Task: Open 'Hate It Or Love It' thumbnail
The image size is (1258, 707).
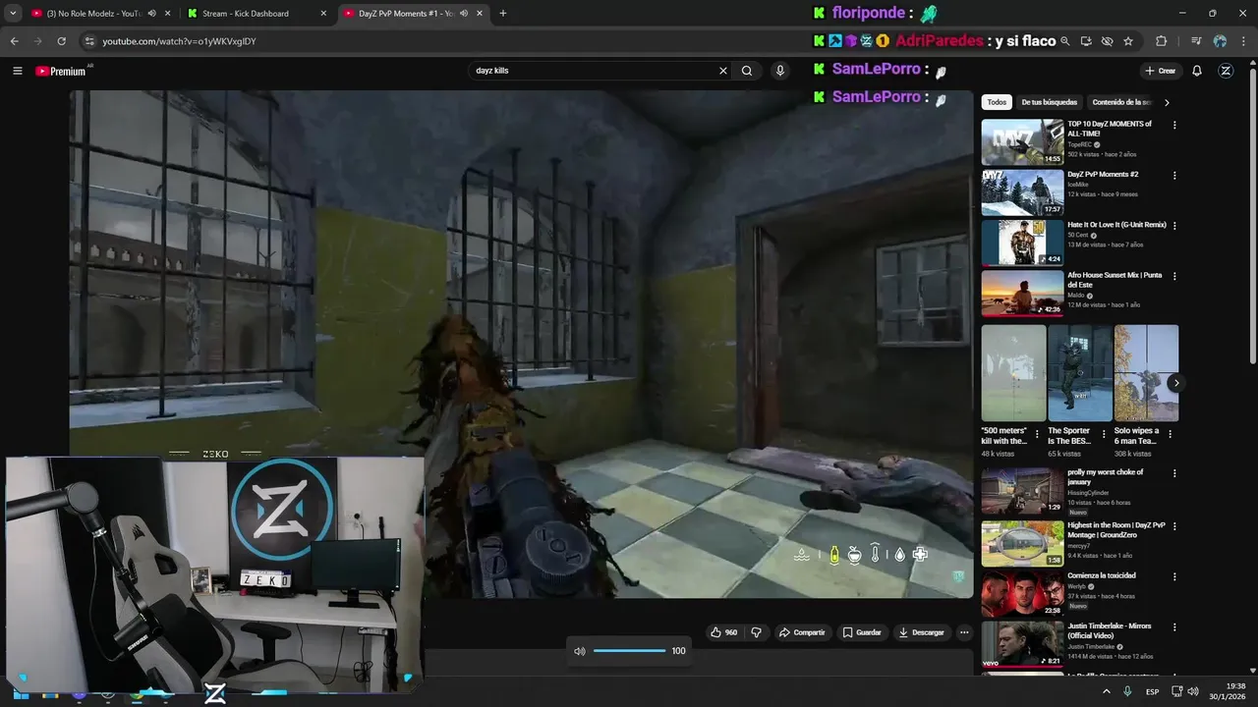Action: pyautogui.click(x=1022, y=243)
